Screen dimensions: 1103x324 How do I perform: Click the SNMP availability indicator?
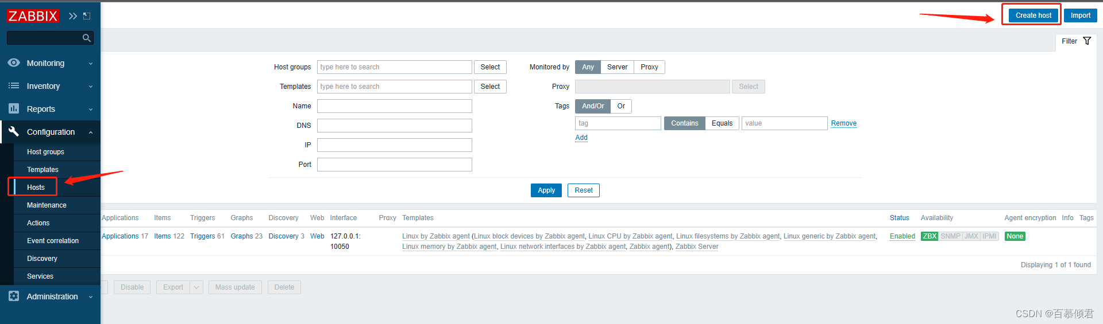point(950,236)
